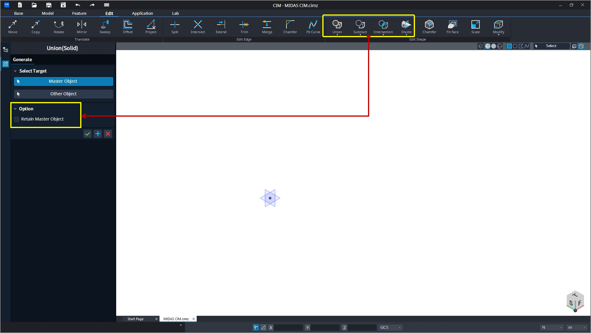Select the Trim edge tool
Screen dimensions: 591x333
pos(244,27)
